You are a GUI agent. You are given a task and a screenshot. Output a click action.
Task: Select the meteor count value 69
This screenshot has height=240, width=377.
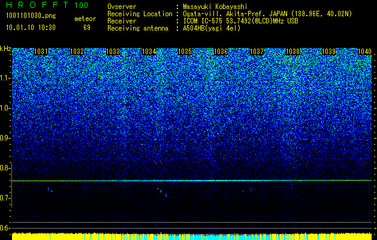[x=87, y=28]
